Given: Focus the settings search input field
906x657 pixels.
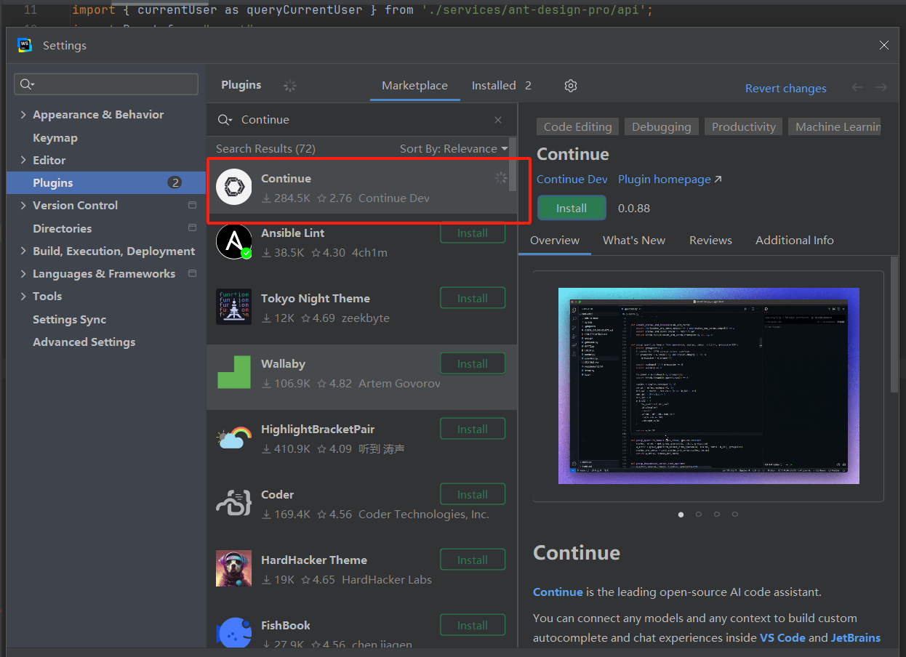Looking at the screenshot, I should [106, 84].
